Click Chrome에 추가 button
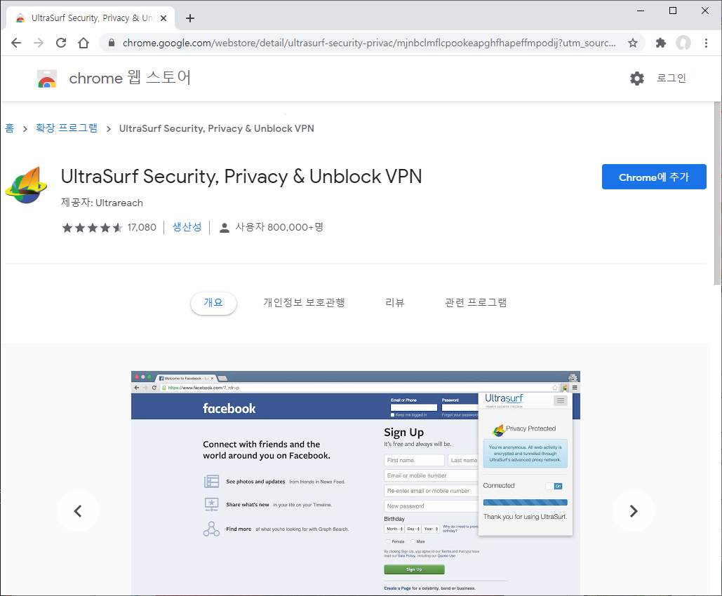The image size is (722, 596). point(654,177)
